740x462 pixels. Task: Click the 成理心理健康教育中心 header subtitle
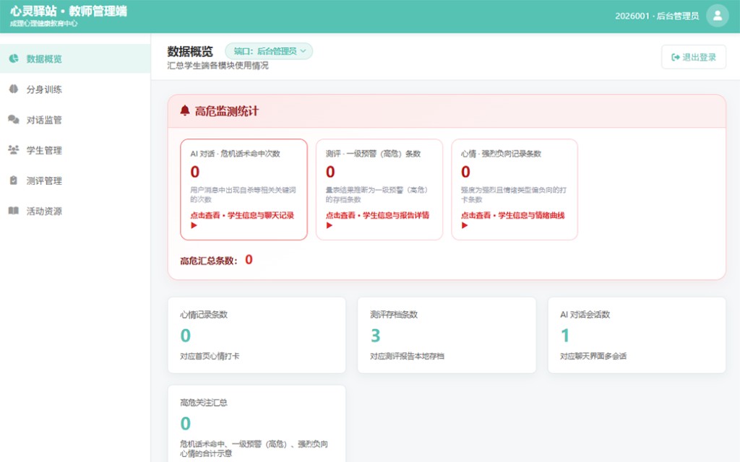[x=43, y=24]
